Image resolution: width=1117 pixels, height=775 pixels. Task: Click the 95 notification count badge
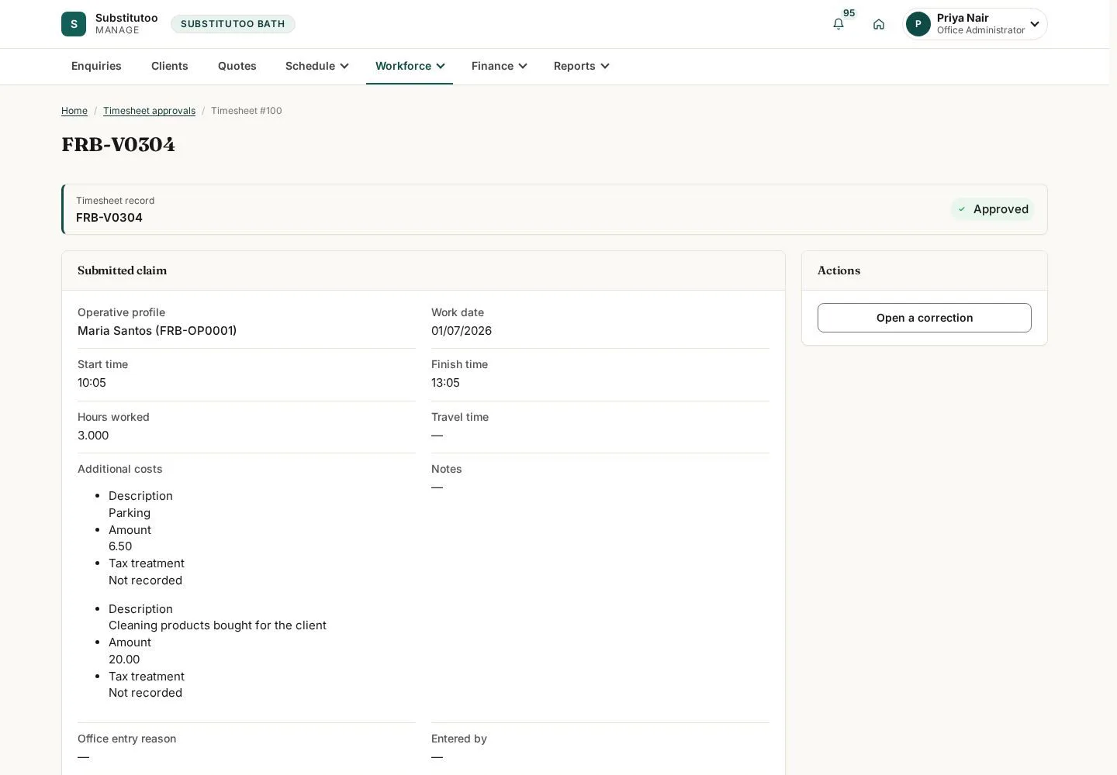coord(849,13)
